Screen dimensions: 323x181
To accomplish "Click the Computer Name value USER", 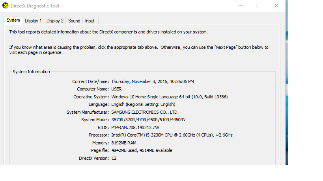I will (x=116, y=89).
